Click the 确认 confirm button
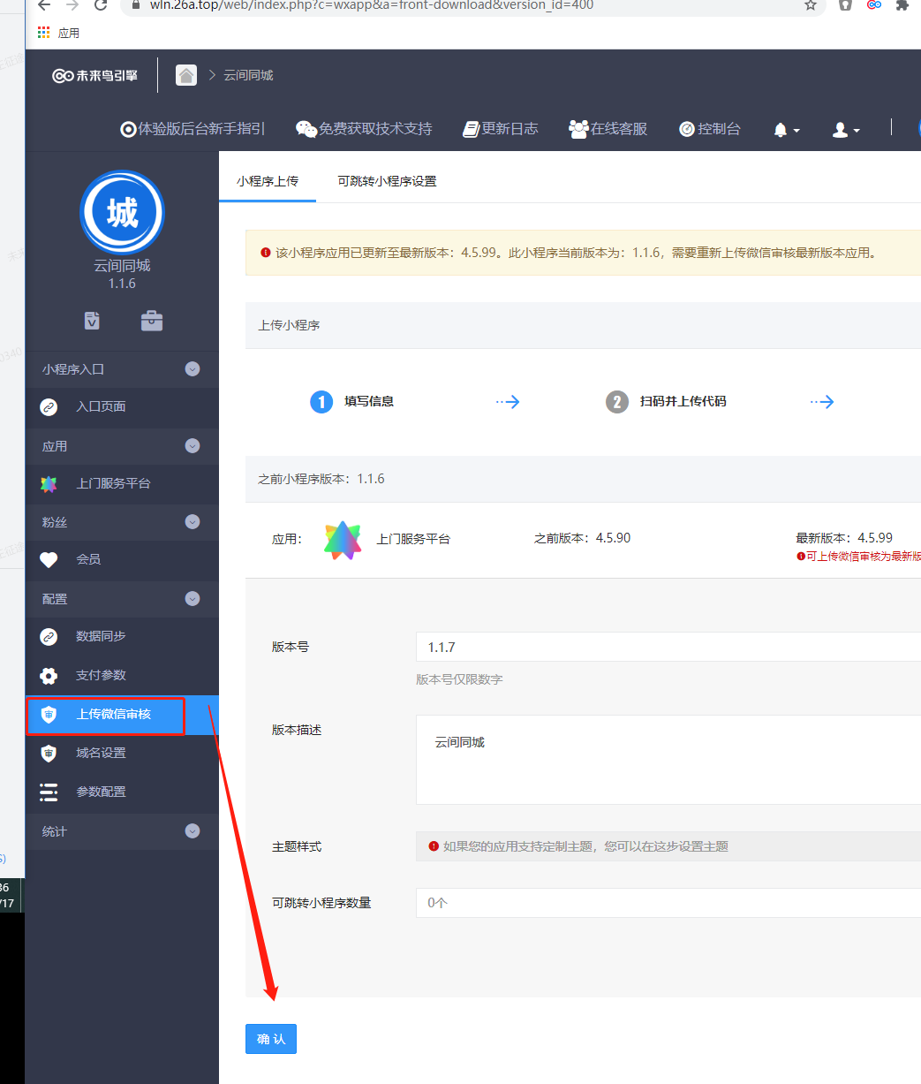 click(271, 1039)
